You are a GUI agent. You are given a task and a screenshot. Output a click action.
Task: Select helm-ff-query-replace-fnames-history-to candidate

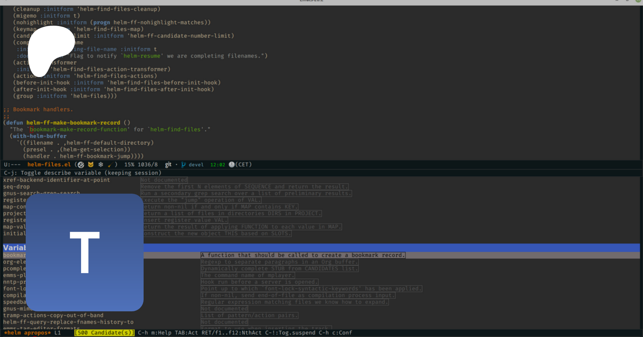pyautogui.click(x=68, y=322)
